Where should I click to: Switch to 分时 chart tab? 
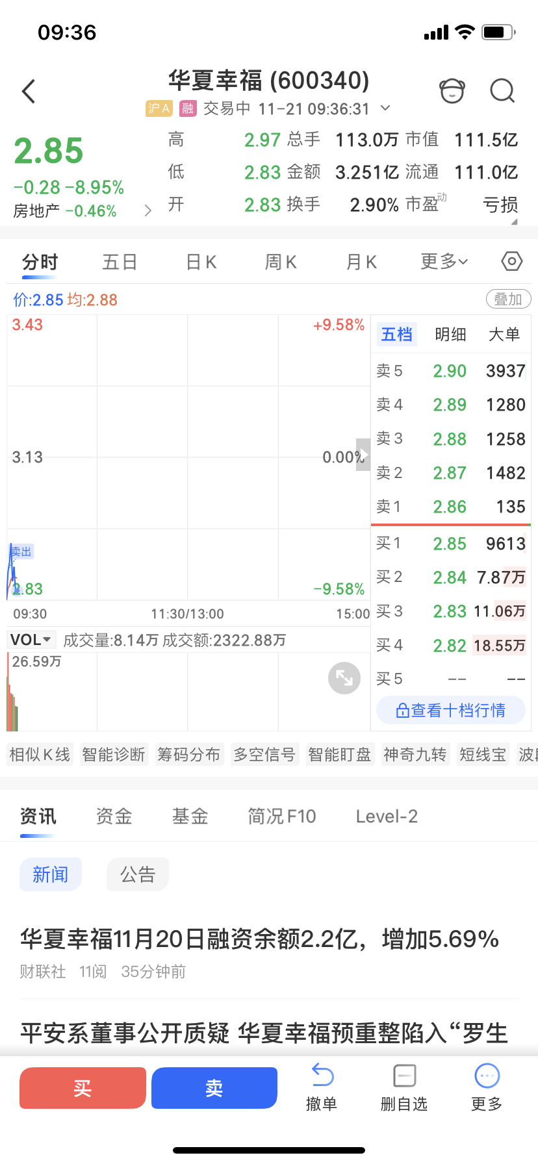click(40, 262)
